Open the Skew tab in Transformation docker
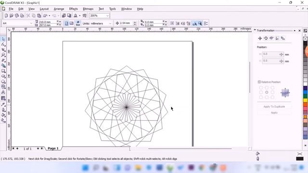This screenshot has width=308, height=173. tap(283, 38)
